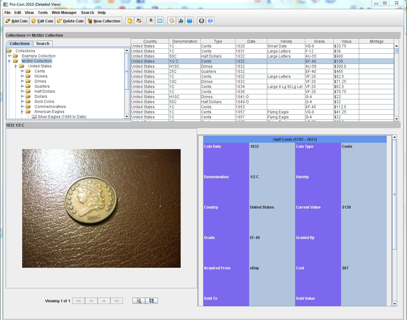Open the Web Manager menu

click(64, 13)
